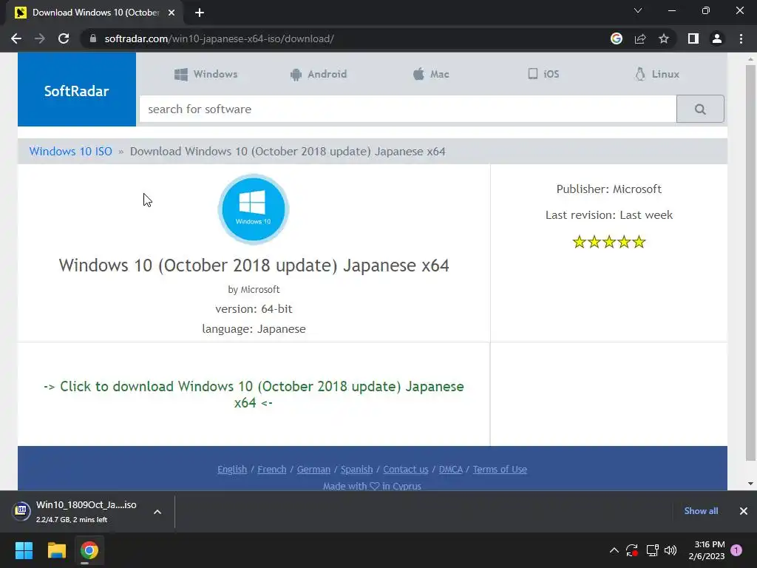This screenshot has width=757, height=568.
Task: Follow the Windows 10 ISO breadcrumb
Action: point(70,151)
